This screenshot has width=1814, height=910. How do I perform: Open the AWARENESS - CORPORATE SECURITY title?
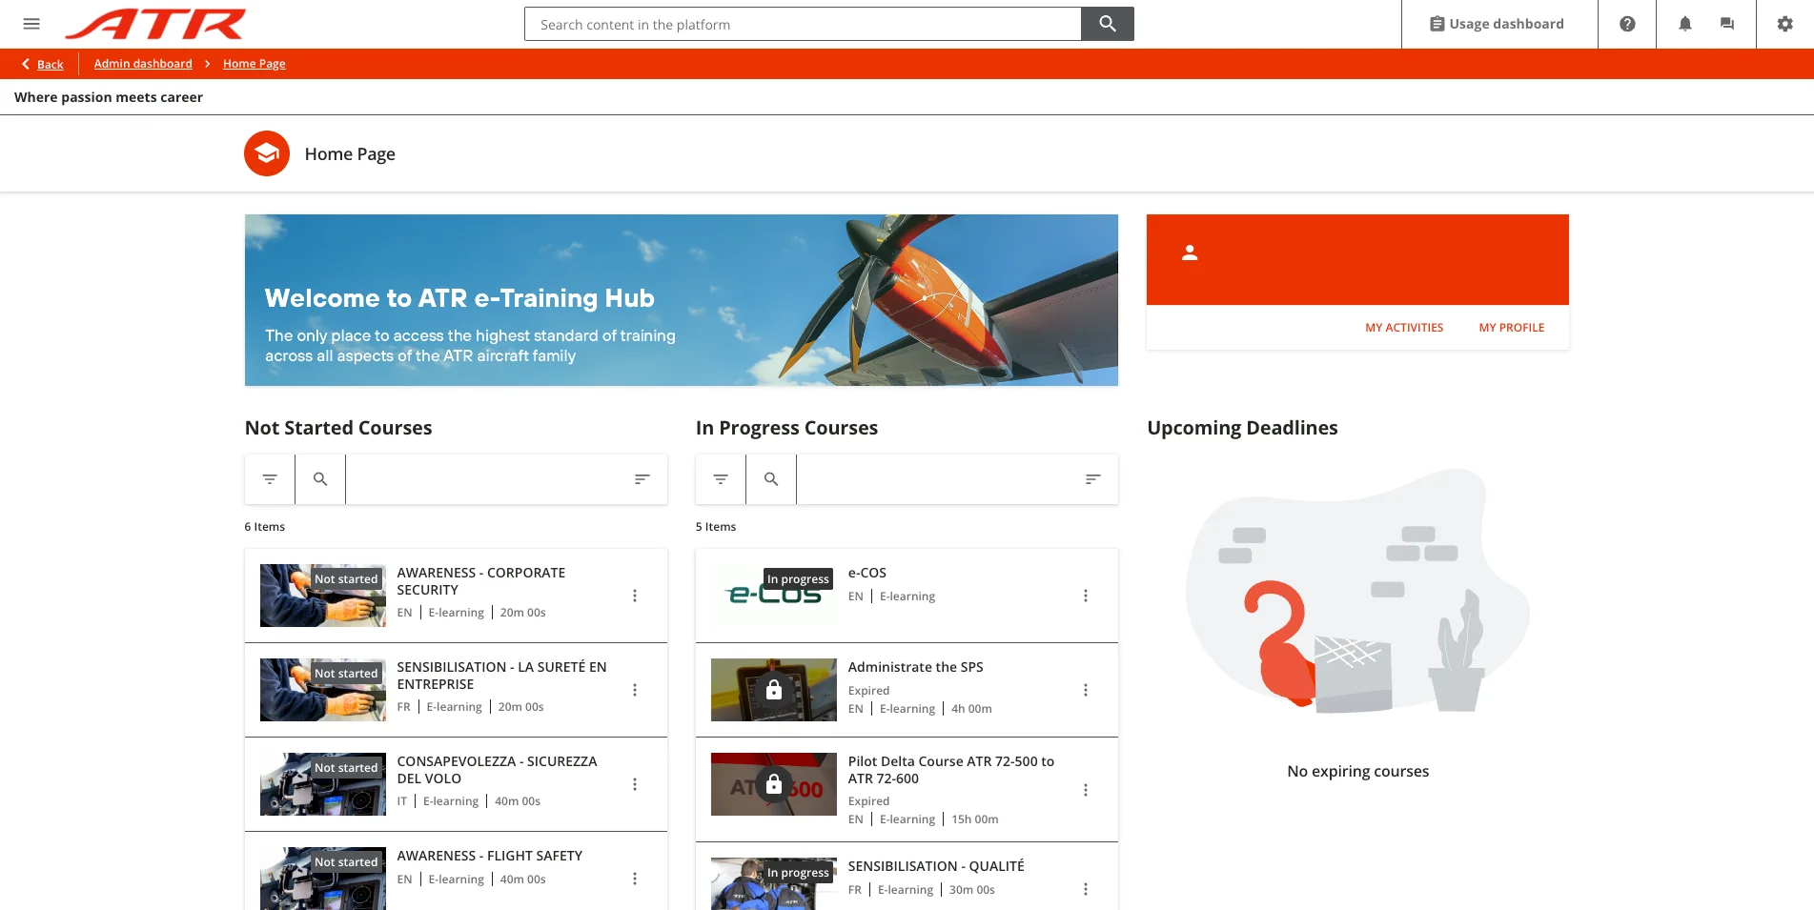(481, 581)
